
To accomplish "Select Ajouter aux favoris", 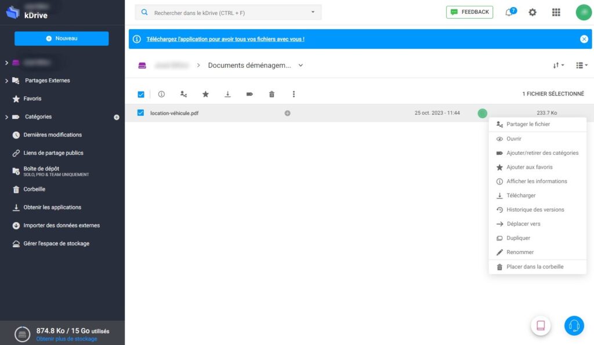I will (538, 167).
